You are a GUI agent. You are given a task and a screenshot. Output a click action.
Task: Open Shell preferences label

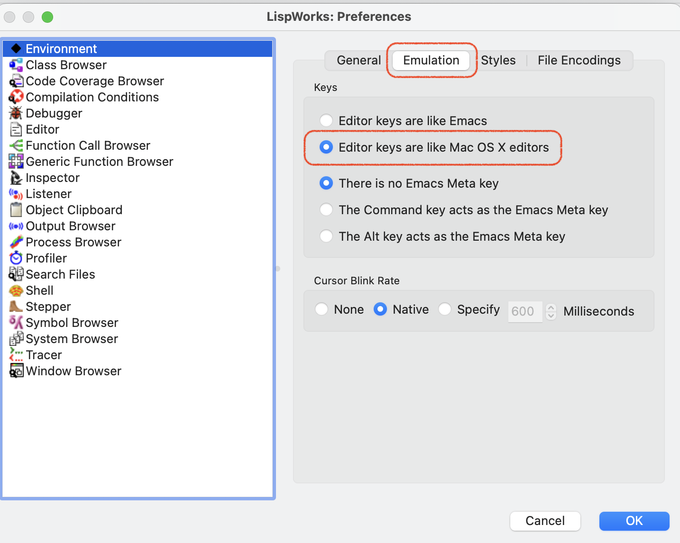tap(40, 290)
